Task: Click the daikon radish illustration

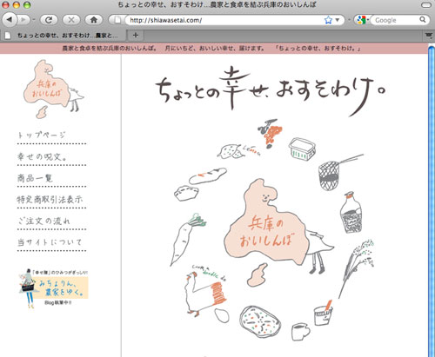Action: (x=187, y=240)
